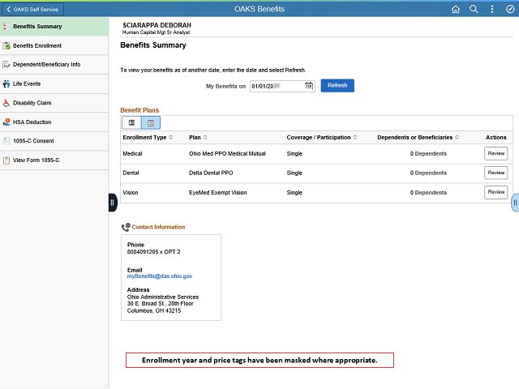Click the 1095-C Consent document icon

[6, 141]
